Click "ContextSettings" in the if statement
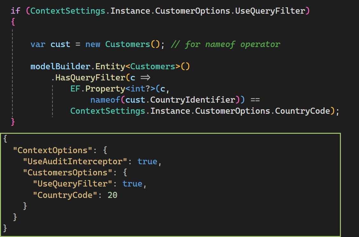359x237 pixels. (x=68, y=11)
